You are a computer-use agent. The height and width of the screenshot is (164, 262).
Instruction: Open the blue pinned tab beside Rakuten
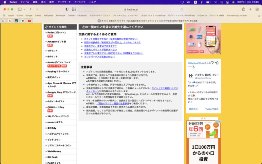click(16, 21)
